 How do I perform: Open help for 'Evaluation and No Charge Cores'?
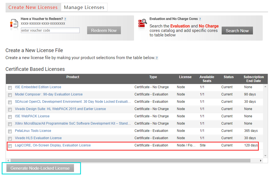click(200, 19)
